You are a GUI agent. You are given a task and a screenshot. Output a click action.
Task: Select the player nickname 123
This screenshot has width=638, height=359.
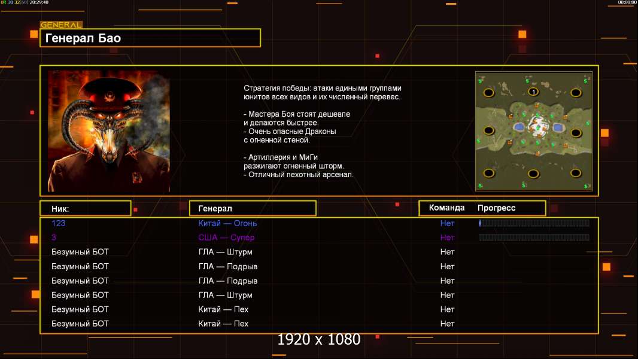pyautogui.click(x=58, y=223)
